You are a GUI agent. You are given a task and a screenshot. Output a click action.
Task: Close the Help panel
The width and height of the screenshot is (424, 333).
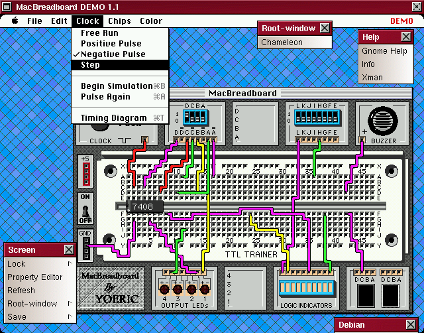click(406, 36)
